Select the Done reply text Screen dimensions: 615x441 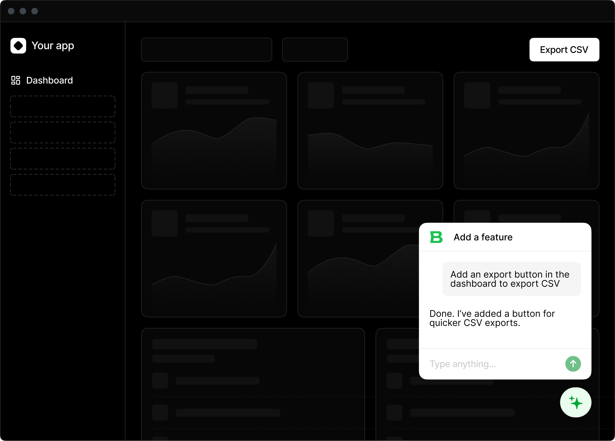tap(492, 318)
